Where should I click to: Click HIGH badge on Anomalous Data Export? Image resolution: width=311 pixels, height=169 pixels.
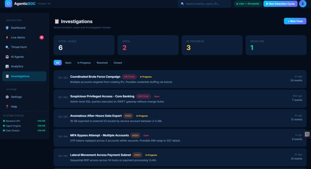pos(128,116)
